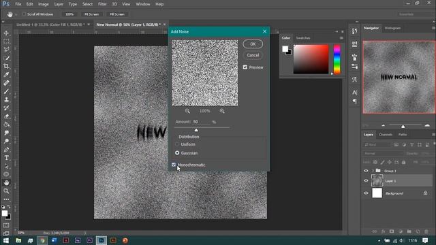The width and height of the screenshot is (436, 245).
Task: Expand the Group 1 folder
Action: (373, 171)
